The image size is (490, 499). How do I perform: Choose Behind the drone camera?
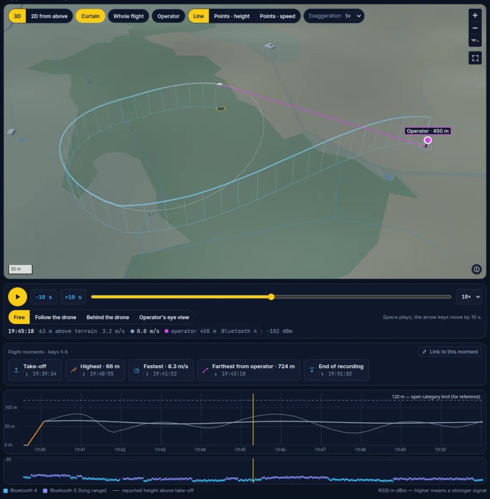pyautogui.click(x=108, y=317)
